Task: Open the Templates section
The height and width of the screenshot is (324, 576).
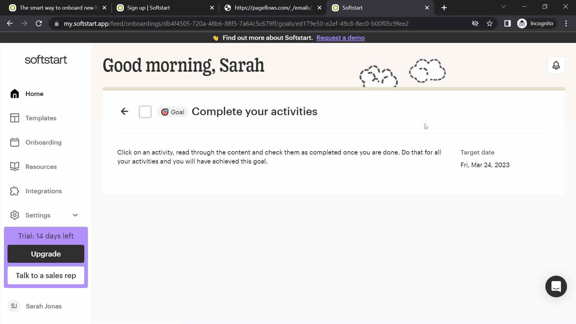Action: [41, 118]
